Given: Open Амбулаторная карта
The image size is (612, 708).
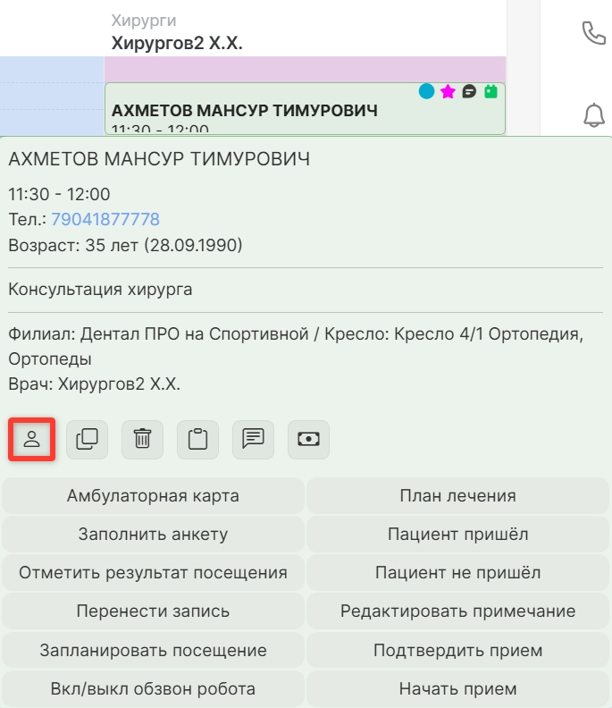Looking at the screenshot, I should [153, 495].
